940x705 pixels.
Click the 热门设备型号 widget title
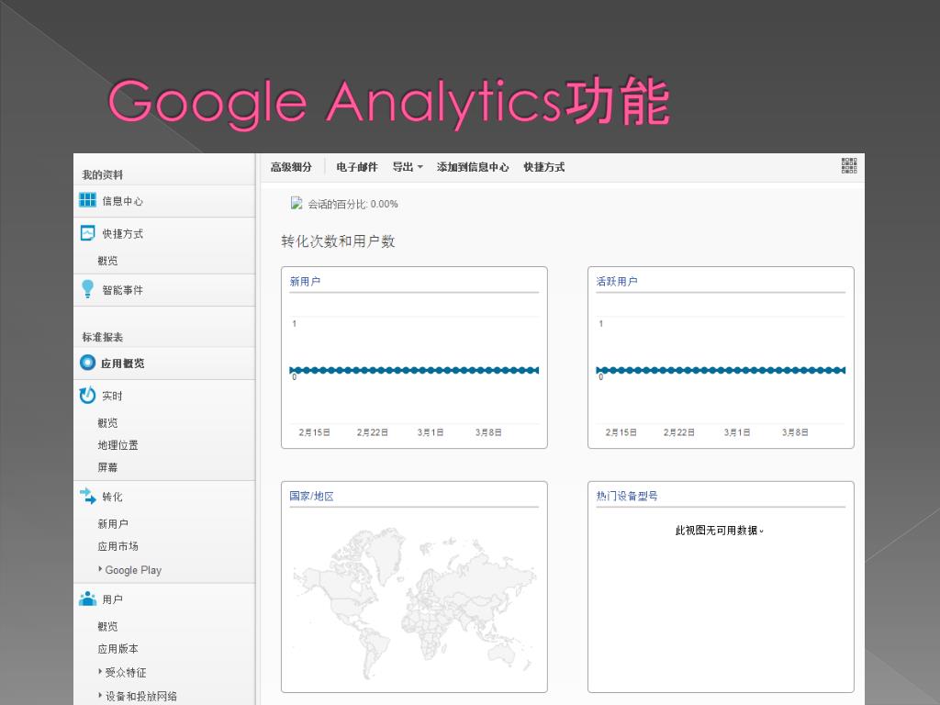coord(627,496)
